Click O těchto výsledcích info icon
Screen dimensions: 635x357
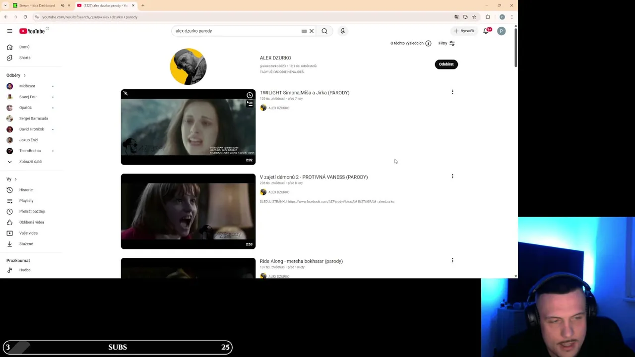428,43
